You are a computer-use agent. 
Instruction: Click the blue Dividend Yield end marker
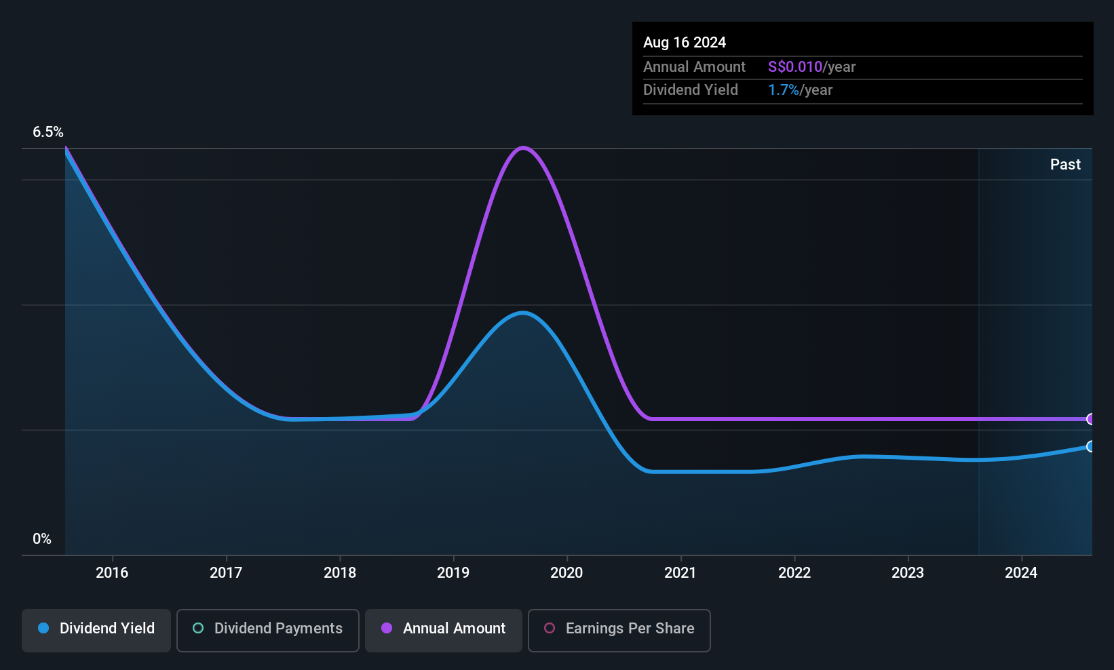tap(1090, 446)
